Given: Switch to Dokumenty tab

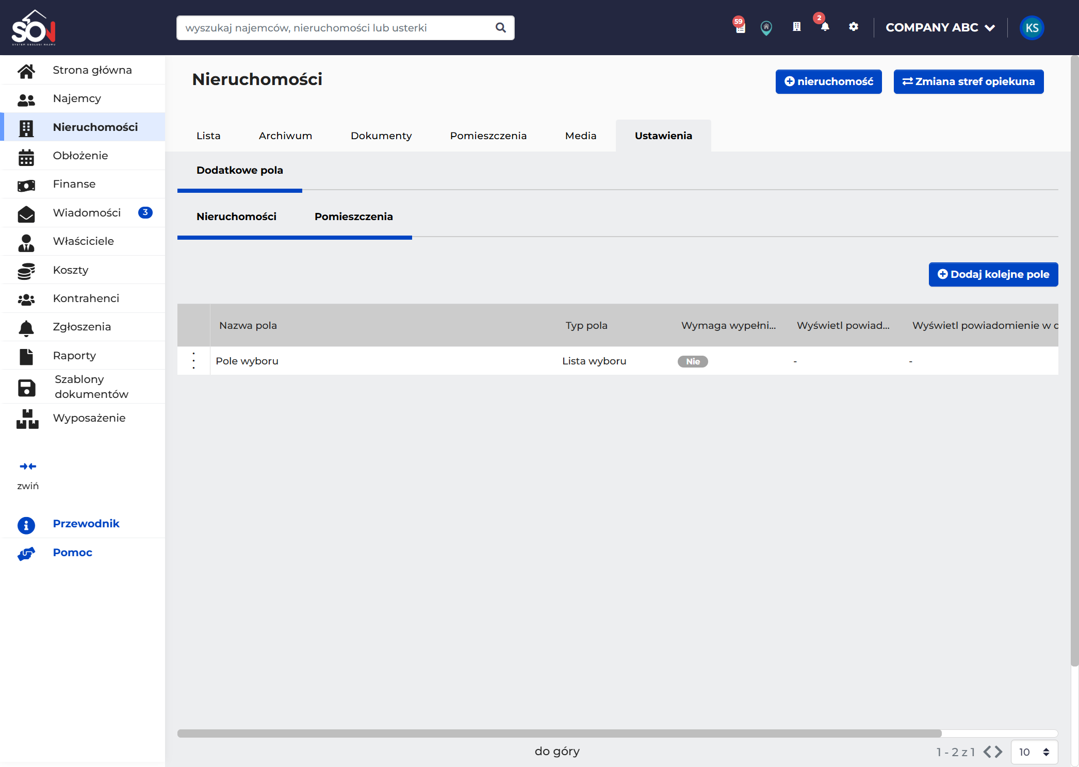Looking at the screenshot, I should tap(381, 136).
